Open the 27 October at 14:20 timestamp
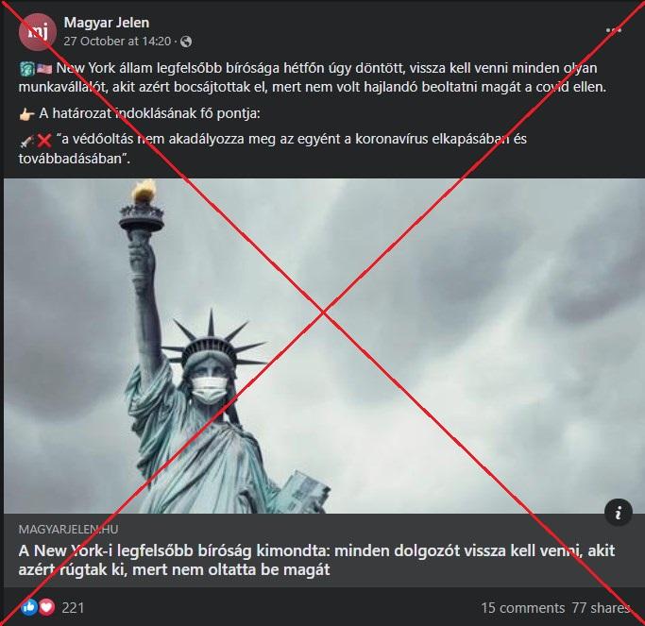 (117, 42)
